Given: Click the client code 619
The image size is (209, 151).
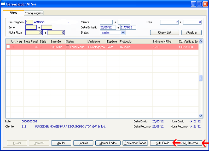Looking at the screenshot, I should (24, 126).
